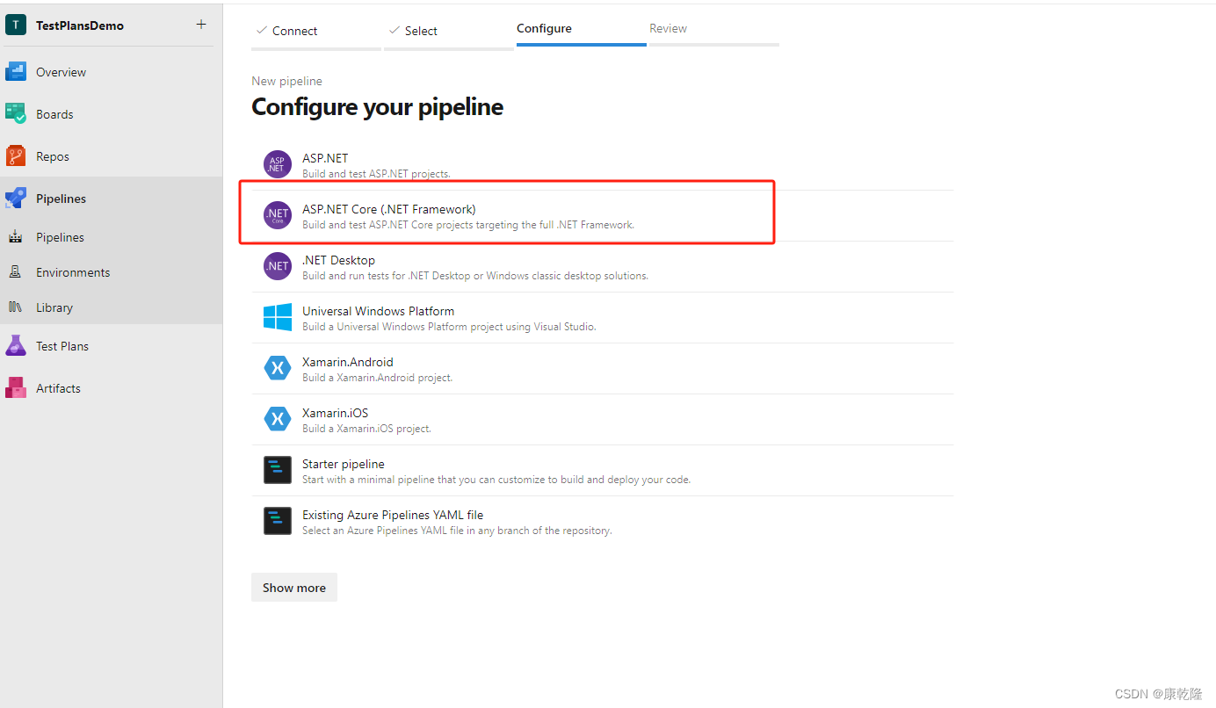Click the Pipelines sub-item icon
Screen dimensions: 1216x708
click(15, 237)
